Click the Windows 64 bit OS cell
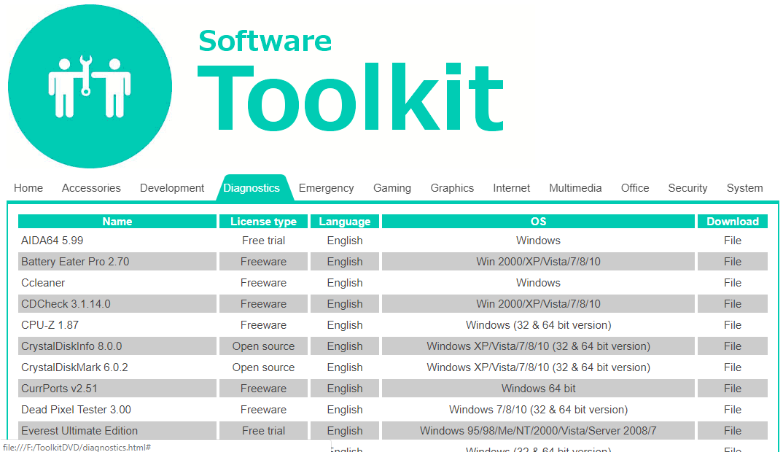The height and width of the screenshot is (452, 783). click(x=538, y=389)
